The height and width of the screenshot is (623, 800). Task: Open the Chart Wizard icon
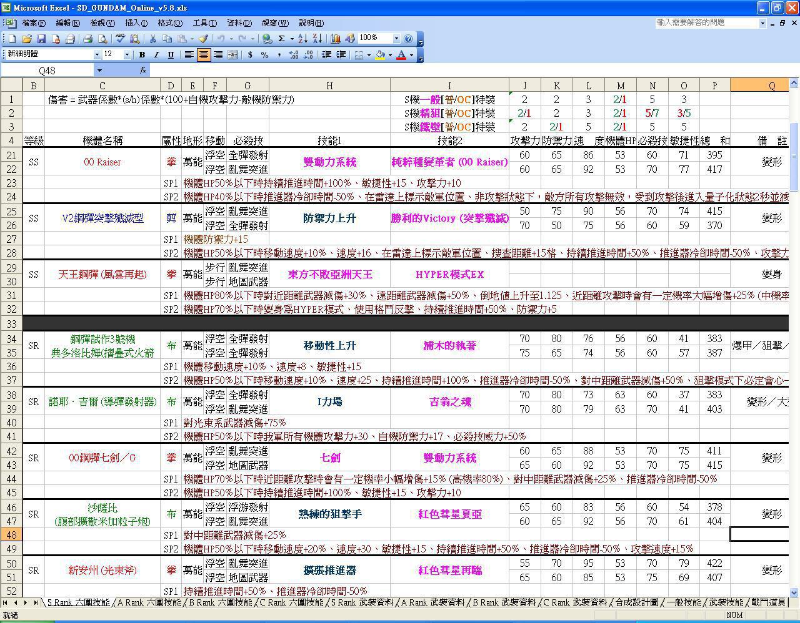pos(336,39)
